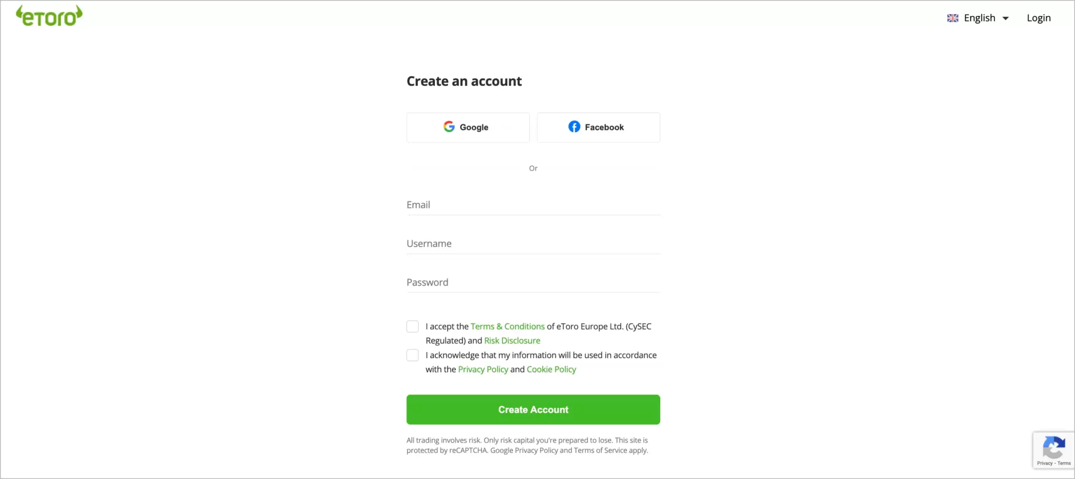Click the eToro logo
The width and height of the screenshot is (1075, 479).
tap(49, 15)
